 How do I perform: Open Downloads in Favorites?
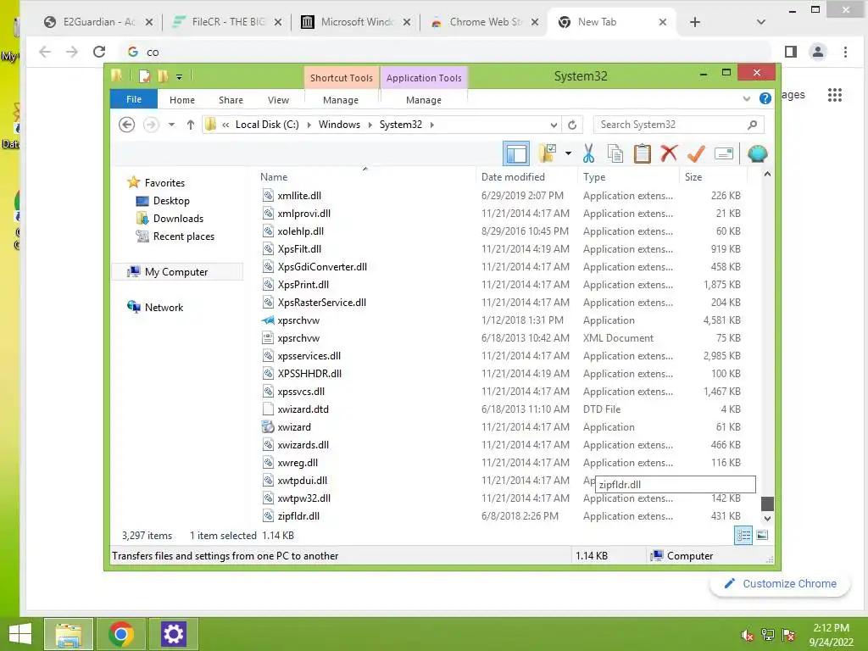click(x=178, y=218)
